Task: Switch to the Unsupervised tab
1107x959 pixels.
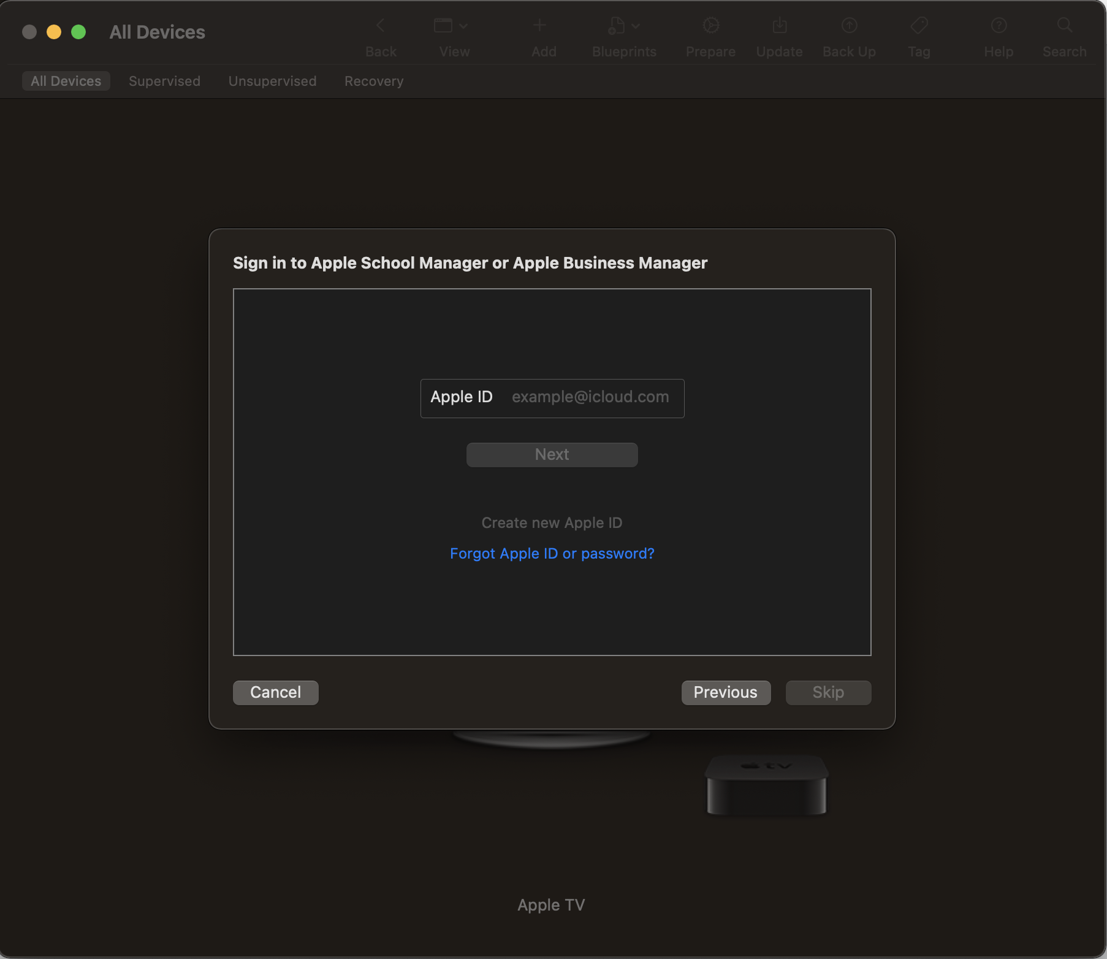Action: click(272, 81)
